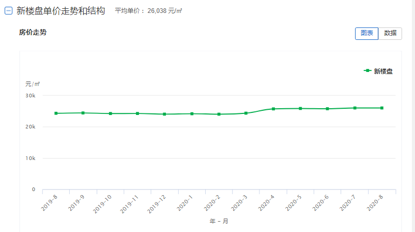415x232 pixels.
Task: Select the 2020-3 data point
Action: pyautogui.click(x=246, y=113)
